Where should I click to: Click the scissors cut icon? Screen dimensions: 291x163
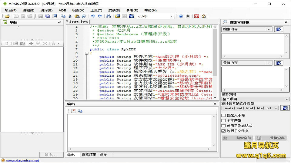pyautogui.click(x=70, y=16)
